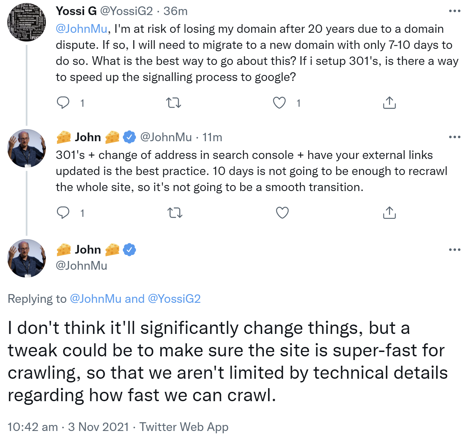
Task: Open more options on John's main tweet
Action: pos(454,250)
